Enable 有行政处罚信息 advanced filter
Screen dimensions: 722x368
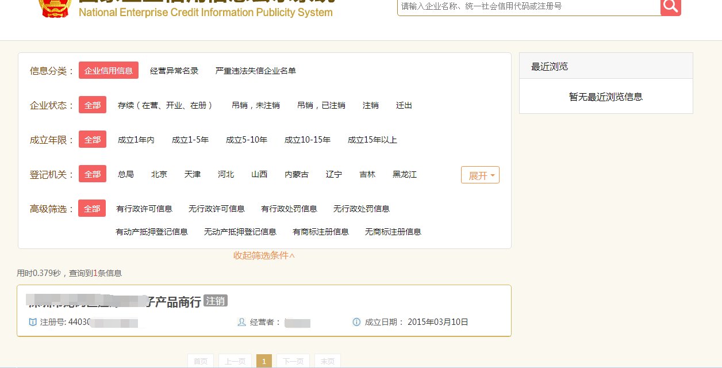click(x=288, y=209)
